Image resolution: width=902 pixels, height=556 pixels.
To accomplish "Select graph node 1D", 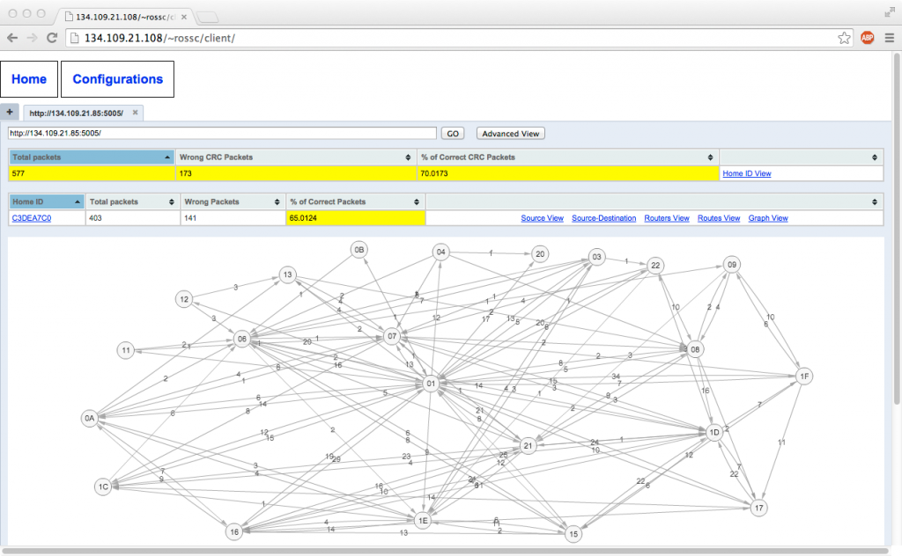I will click(714, 432).
